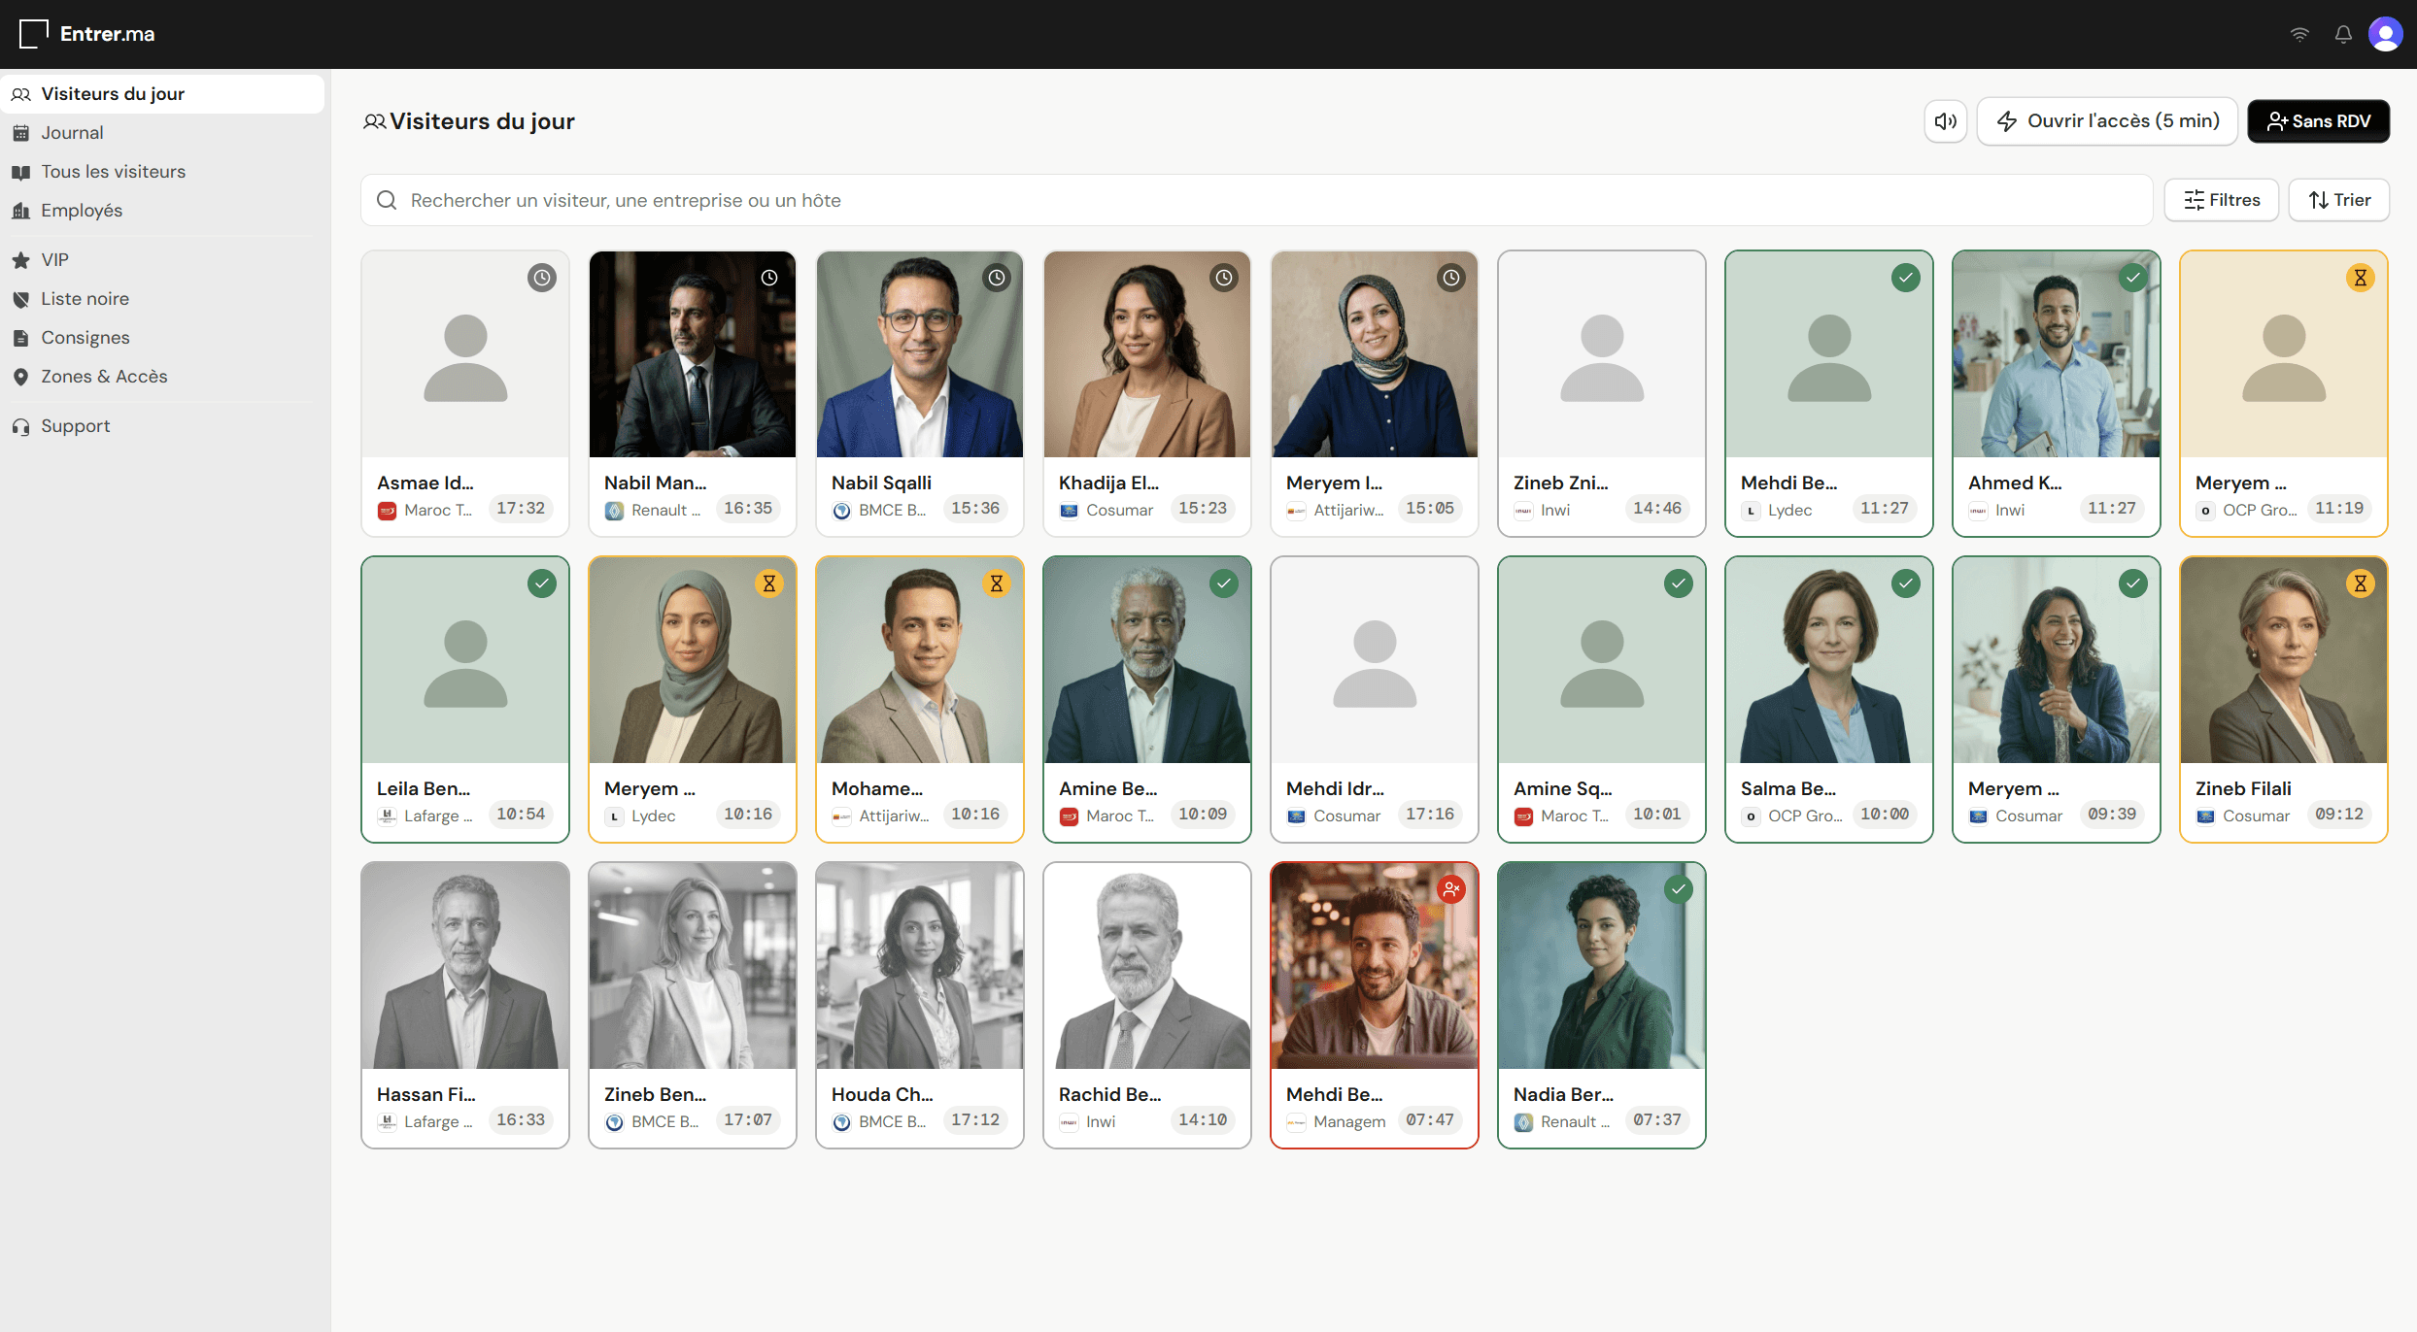Open the Trier sort menu
The image size is (2417, 1332).
click(x=2339, y=200)
